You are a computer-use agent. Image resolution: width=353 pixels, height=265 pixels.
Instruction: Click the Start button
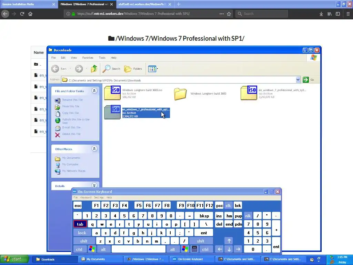tap(14, 259)
